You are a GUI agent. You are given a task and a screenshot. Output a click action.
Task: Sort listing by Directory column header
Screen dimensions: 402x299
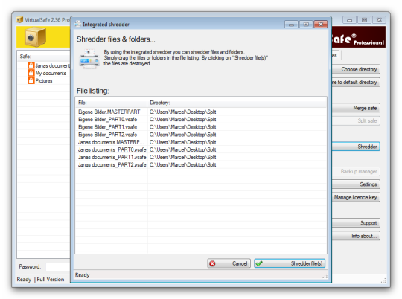(237, 103)
